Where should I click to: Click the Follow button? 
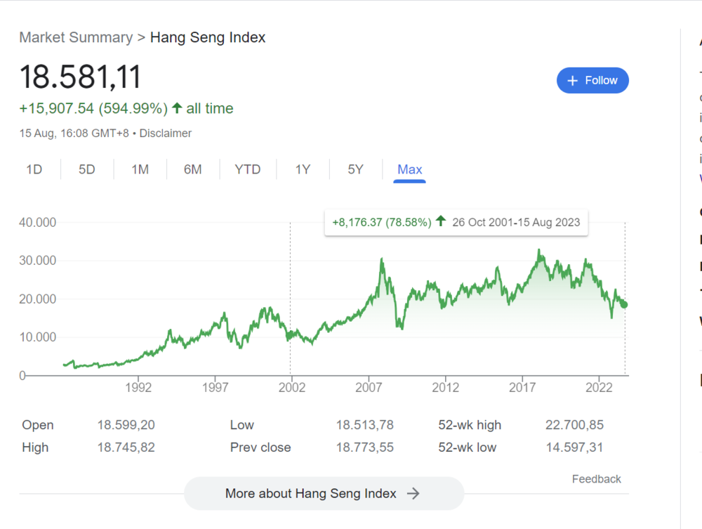click(x=592, y=81)
